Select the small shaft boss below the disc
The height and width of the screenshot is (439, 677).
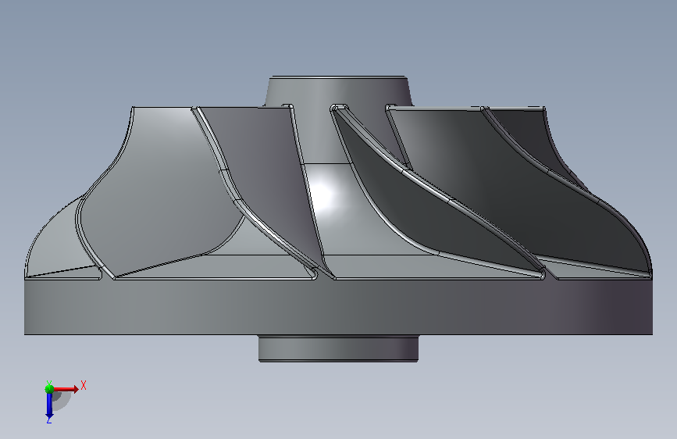click(338, 348)
